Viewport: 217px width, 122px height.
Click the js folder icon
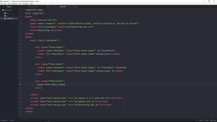5,16
